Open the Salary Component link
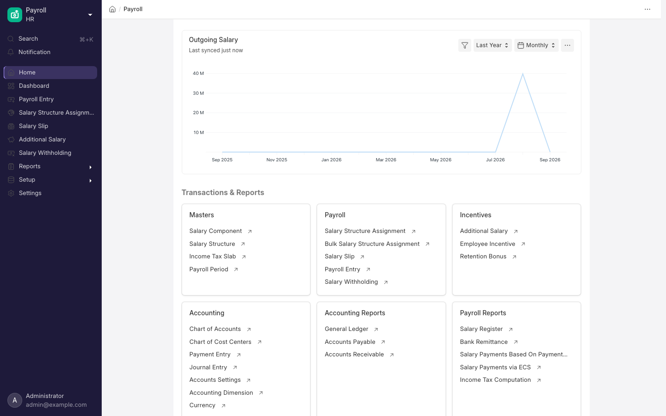Image resolution: width=666 pixels, height=416 pixels. click(x=216, y=231)
